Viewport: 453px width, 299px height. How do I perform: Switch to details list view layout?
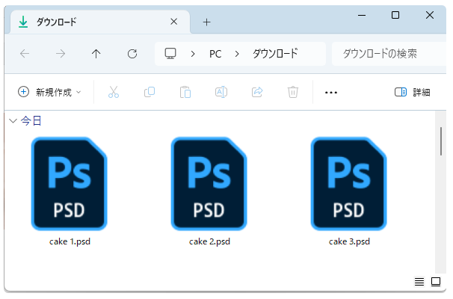click(419, 281)
